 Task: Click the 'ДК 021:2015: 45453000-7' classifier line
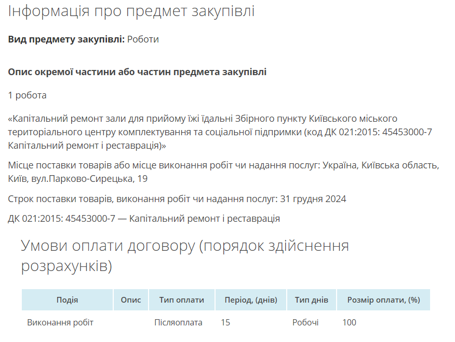pos(144,219)
